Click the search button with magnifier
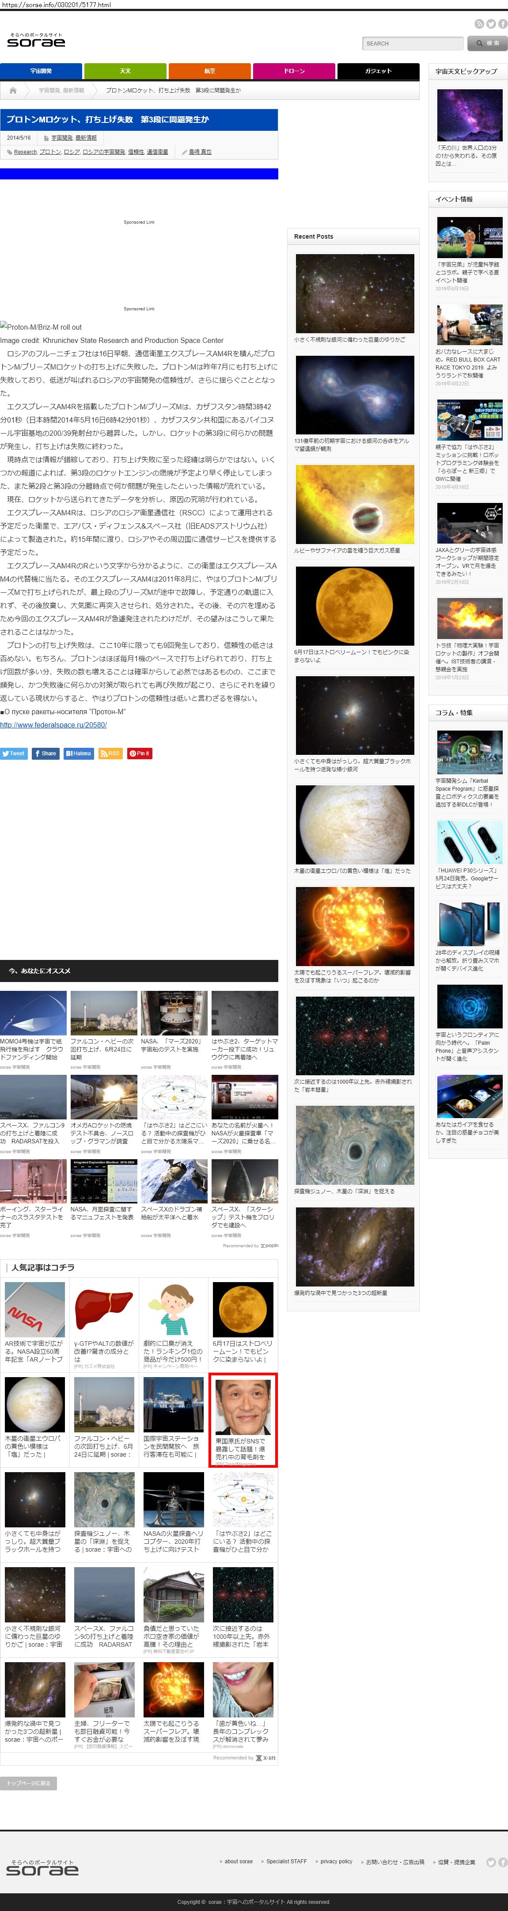508x1911 pixels. click(x=487, y=43)
